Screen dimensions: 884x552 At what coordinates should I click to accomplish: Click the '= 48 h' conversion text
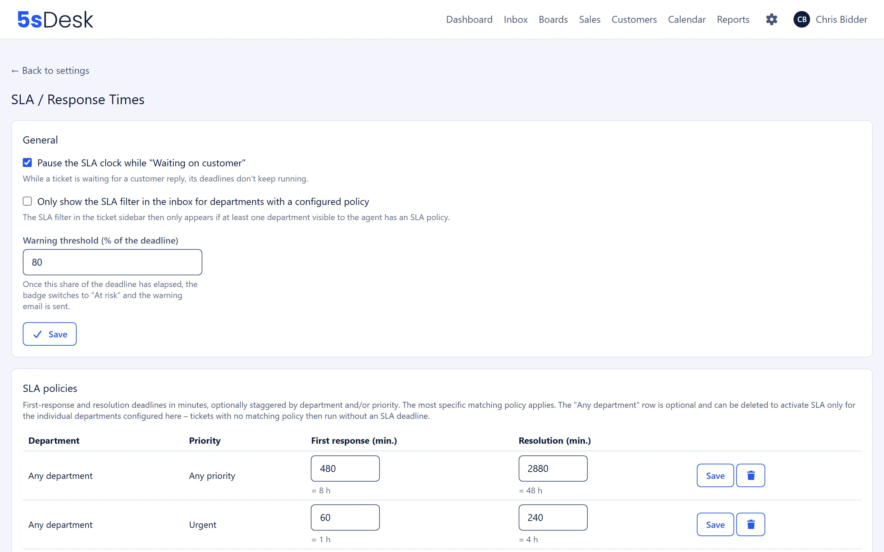pos(531,490)
